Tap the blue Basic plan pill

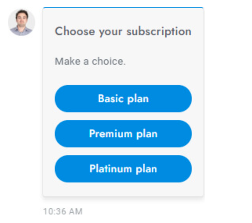[123, 99]
